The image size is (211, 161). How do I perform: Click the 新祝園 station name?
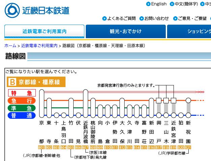click(x=188, y=132)
